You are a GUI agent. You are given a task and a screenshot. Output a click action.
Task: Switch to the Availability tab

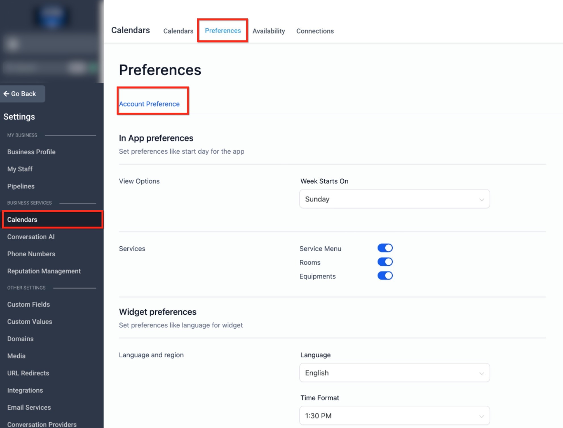point(268,31)
